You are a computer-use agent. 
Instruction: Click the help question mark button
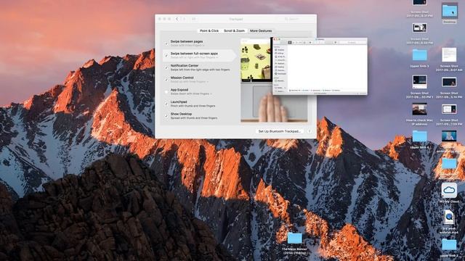310,131
